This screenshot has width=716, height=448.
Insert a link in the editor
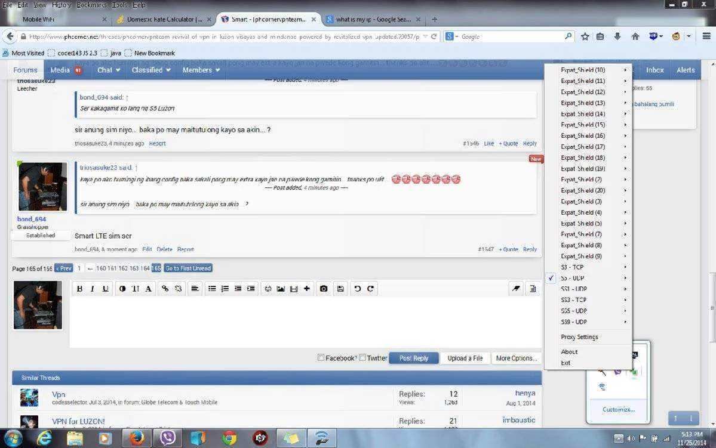(x=165, y=289)
